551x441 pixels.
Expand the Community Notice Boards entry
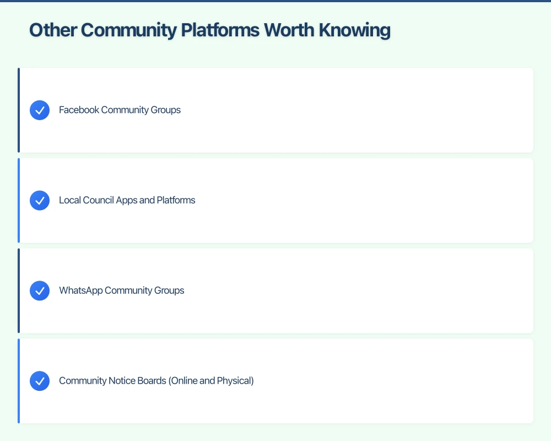tap(275, 380)
